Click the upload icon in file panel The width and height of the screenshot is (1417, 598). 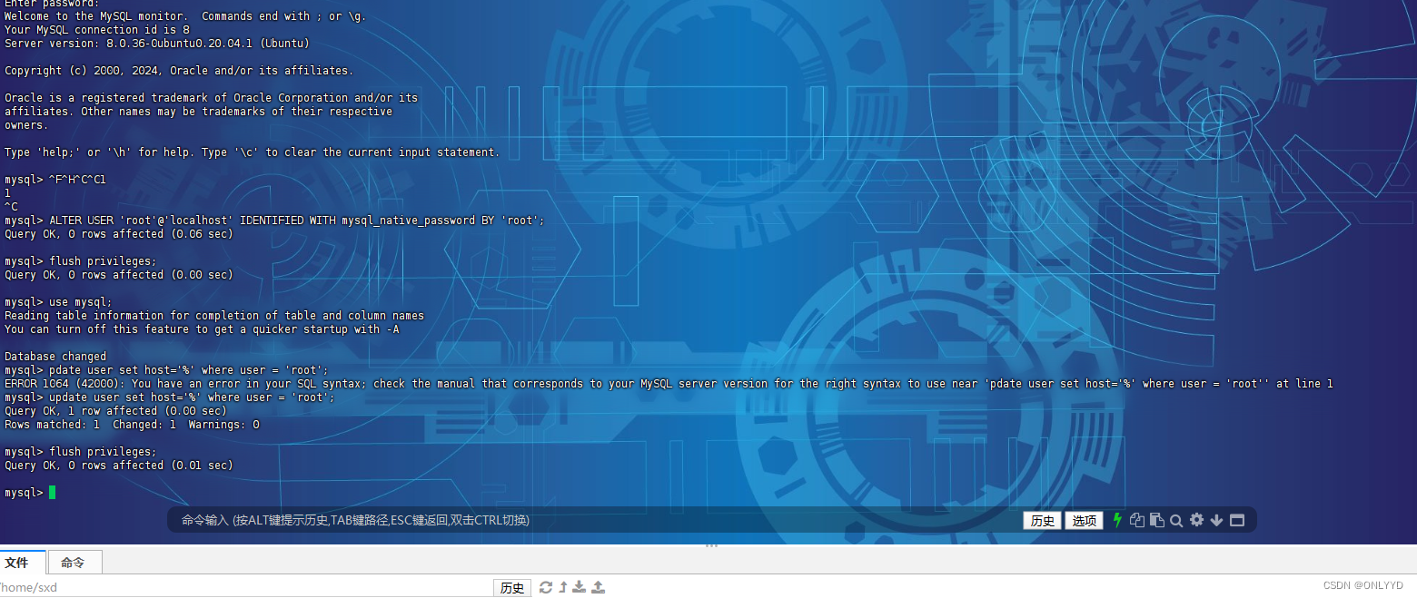598,587
